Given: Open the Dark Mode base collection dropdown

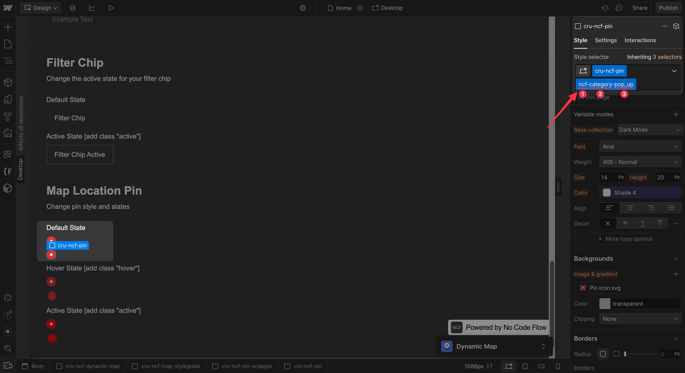Looking at the screenshot, I should (x=650, y=130).
